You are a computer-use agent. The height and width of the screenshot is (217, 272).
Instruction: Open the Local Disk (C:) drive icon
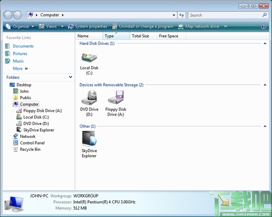pos(89,58)
